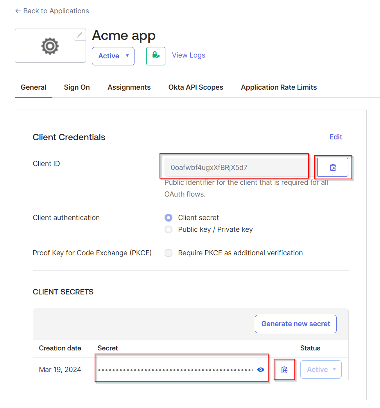Select Public key / Private key option
The image size is (380, 408).
pos(168,229)
